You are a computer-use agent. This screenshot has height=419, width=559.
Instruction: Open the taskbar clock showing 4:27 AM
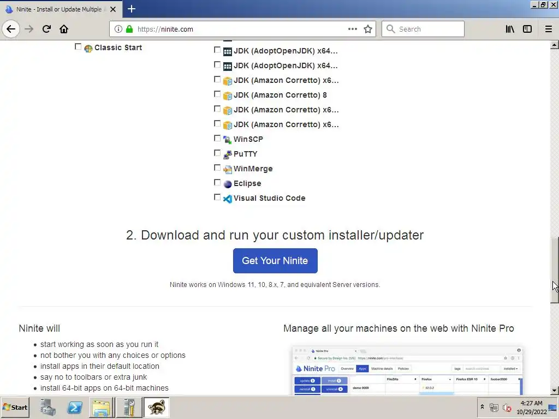(532, 407)
